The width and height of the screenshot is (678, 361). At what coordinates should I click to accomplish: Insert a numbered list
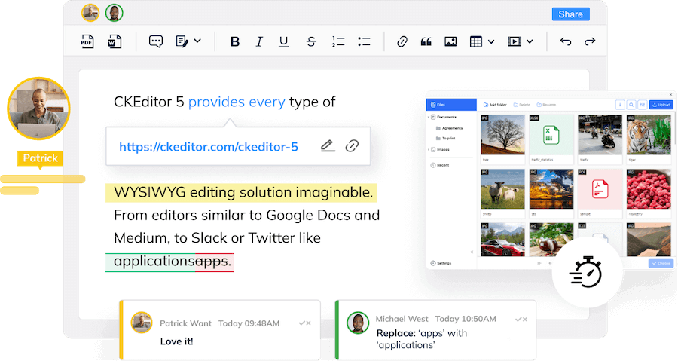point(338,41)
